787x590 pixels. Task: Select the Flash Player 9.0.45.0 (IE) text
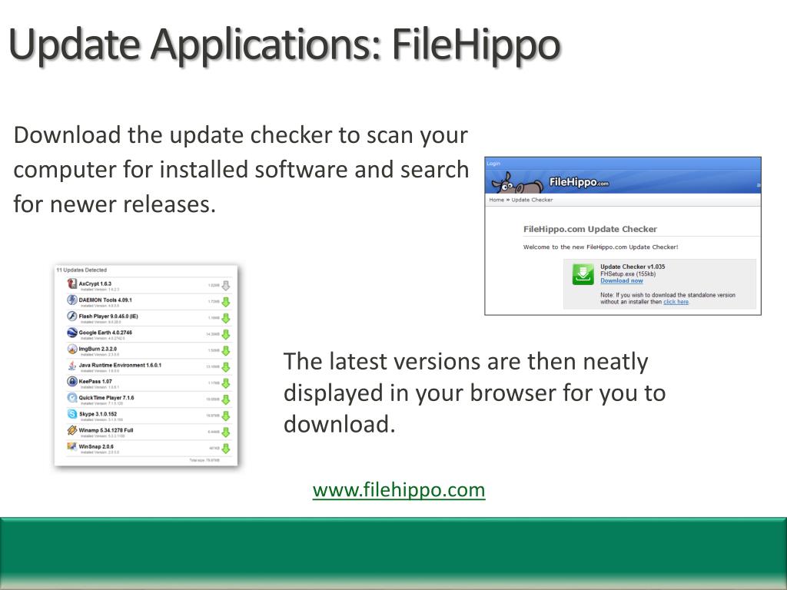click(108, 316)
